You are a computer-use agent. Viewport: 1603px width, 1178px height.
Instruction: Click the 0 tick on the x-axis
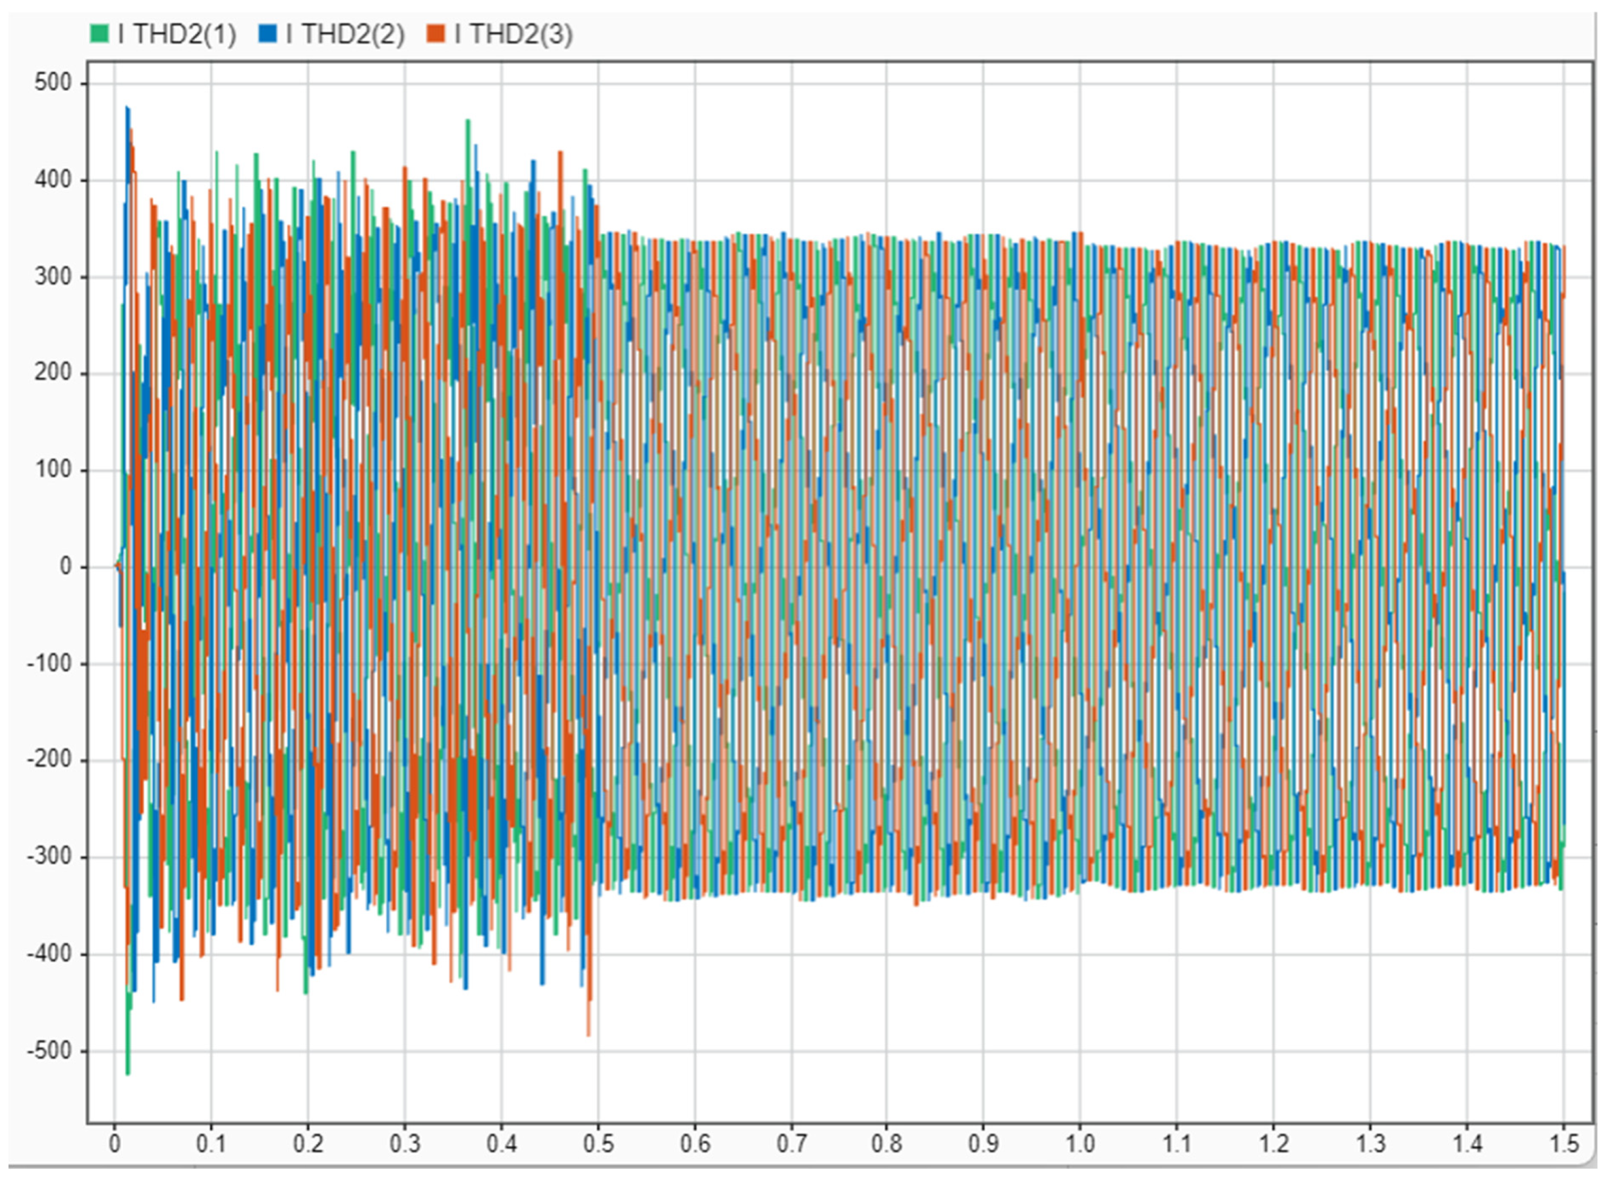pyautogui.click(x=114, y=1145)
